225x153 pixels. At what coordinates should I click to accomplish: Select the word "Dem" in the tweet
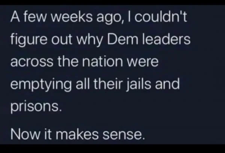[x=123, y=39]
